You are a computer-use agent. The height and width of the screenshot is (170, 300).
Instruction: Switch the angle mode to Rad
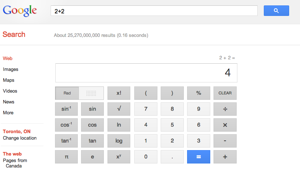67,93
